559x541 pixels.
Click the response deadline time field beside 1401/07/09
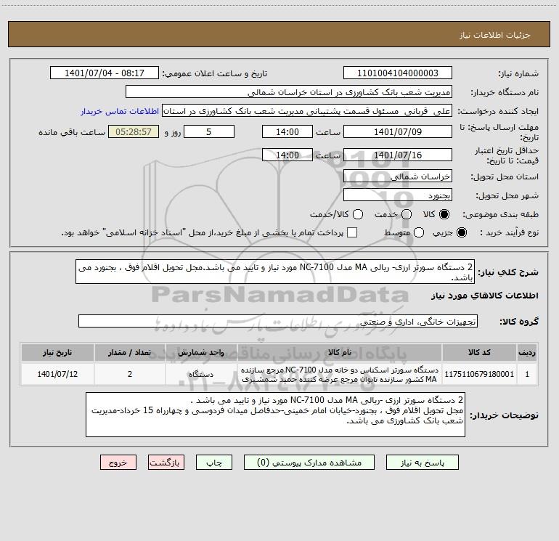[287, 132]
